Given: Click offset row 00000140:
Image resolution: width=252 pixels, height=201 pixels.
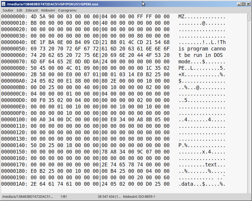Looking at the screenshot, I should click(14, 145).
